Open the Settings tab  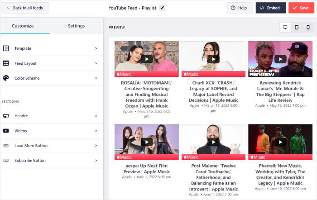click(x=76, y=26)
